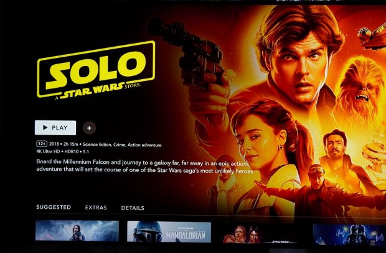This screenshot has height=253, width=386.
Task: Click the 2h 15m runtime text
Action: pyautogui.click(x=70, y=144)
